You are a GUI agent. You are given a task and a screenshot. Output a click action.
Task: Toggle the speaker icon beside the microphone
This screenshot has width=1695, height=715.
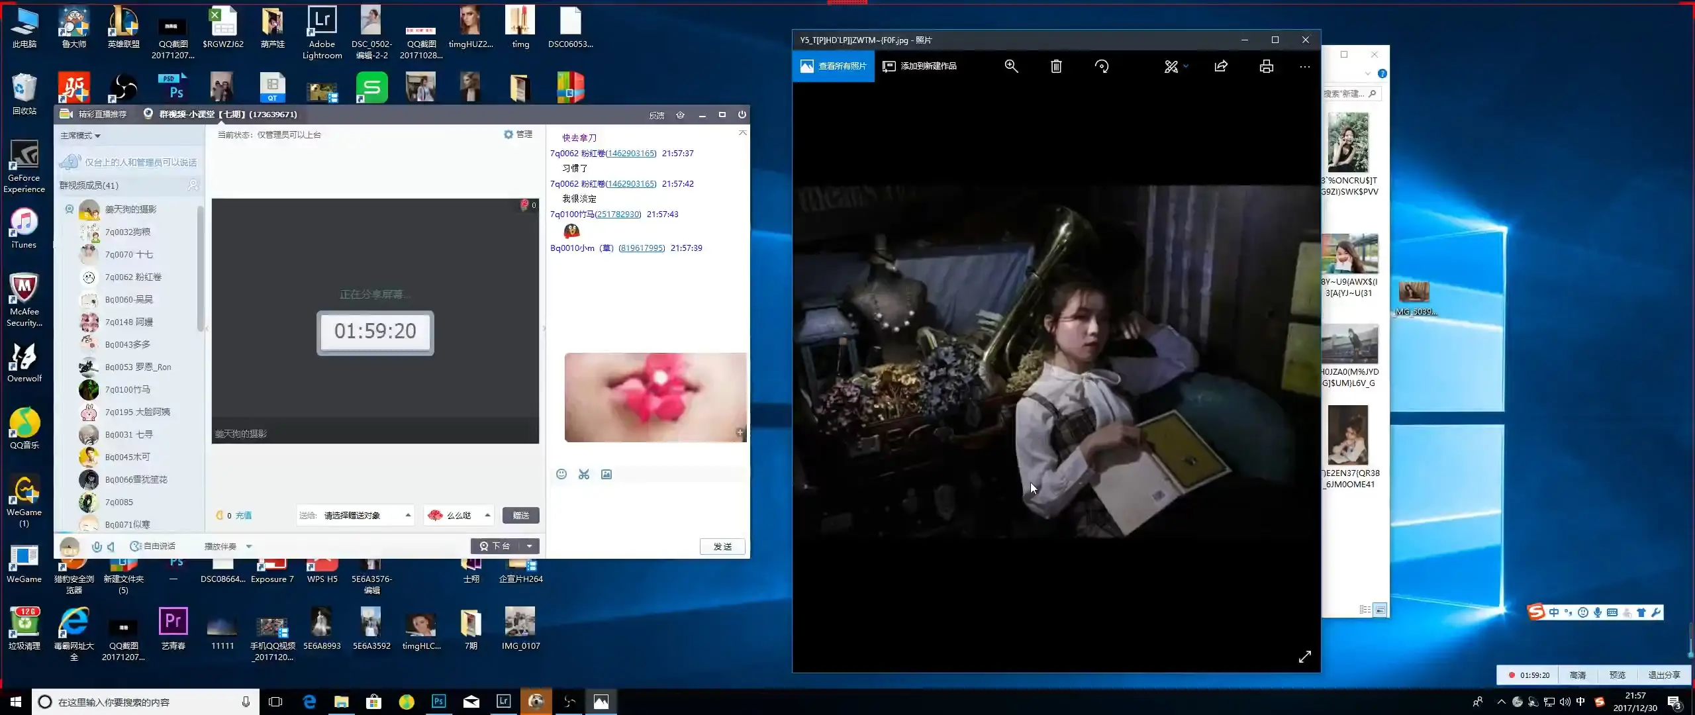111,546
